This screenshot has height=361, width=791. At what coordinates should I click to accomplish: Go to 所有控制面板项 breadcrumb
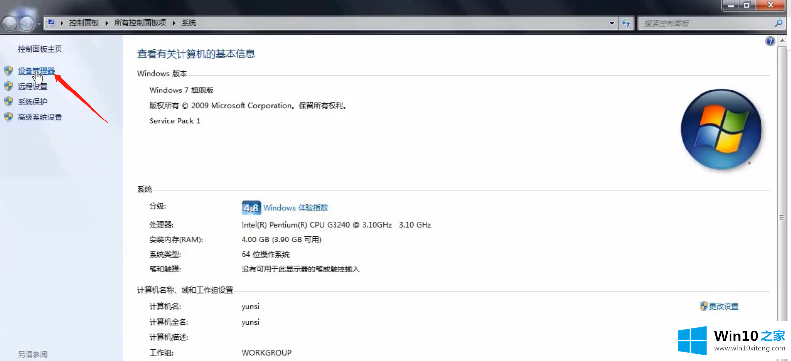coord(140,23)
